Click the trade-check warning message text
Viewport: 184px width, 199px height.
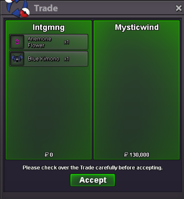click(x=93, y=168)
